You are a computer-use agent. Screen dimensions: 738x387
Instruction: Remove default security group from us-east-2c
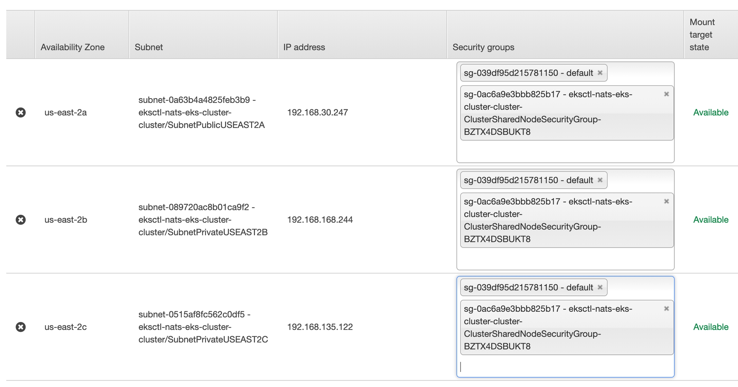point(600,287)
